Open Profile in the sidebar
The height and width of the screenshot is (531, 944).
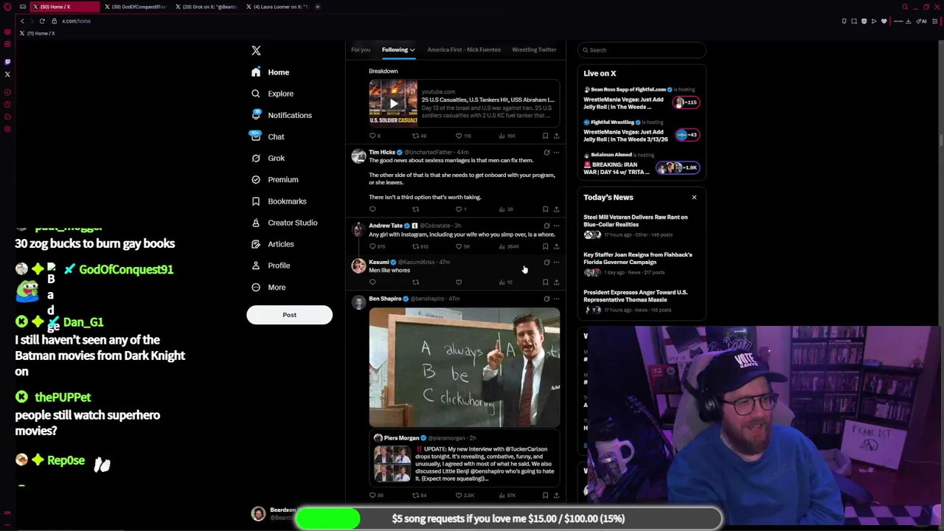[270, 265]
